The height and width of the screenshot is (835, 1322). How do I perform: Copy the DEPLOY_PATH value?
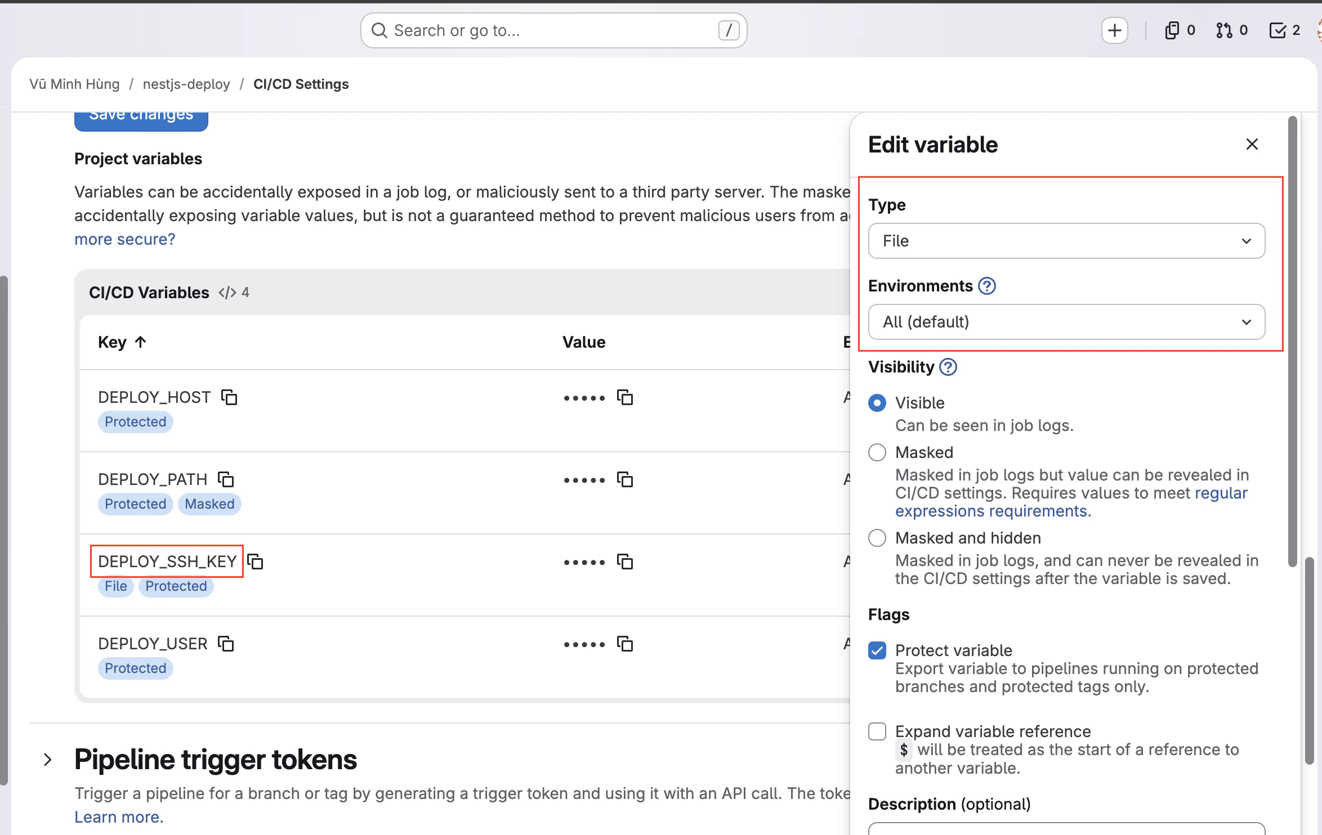pyautogui.click(x=625, y=479)
